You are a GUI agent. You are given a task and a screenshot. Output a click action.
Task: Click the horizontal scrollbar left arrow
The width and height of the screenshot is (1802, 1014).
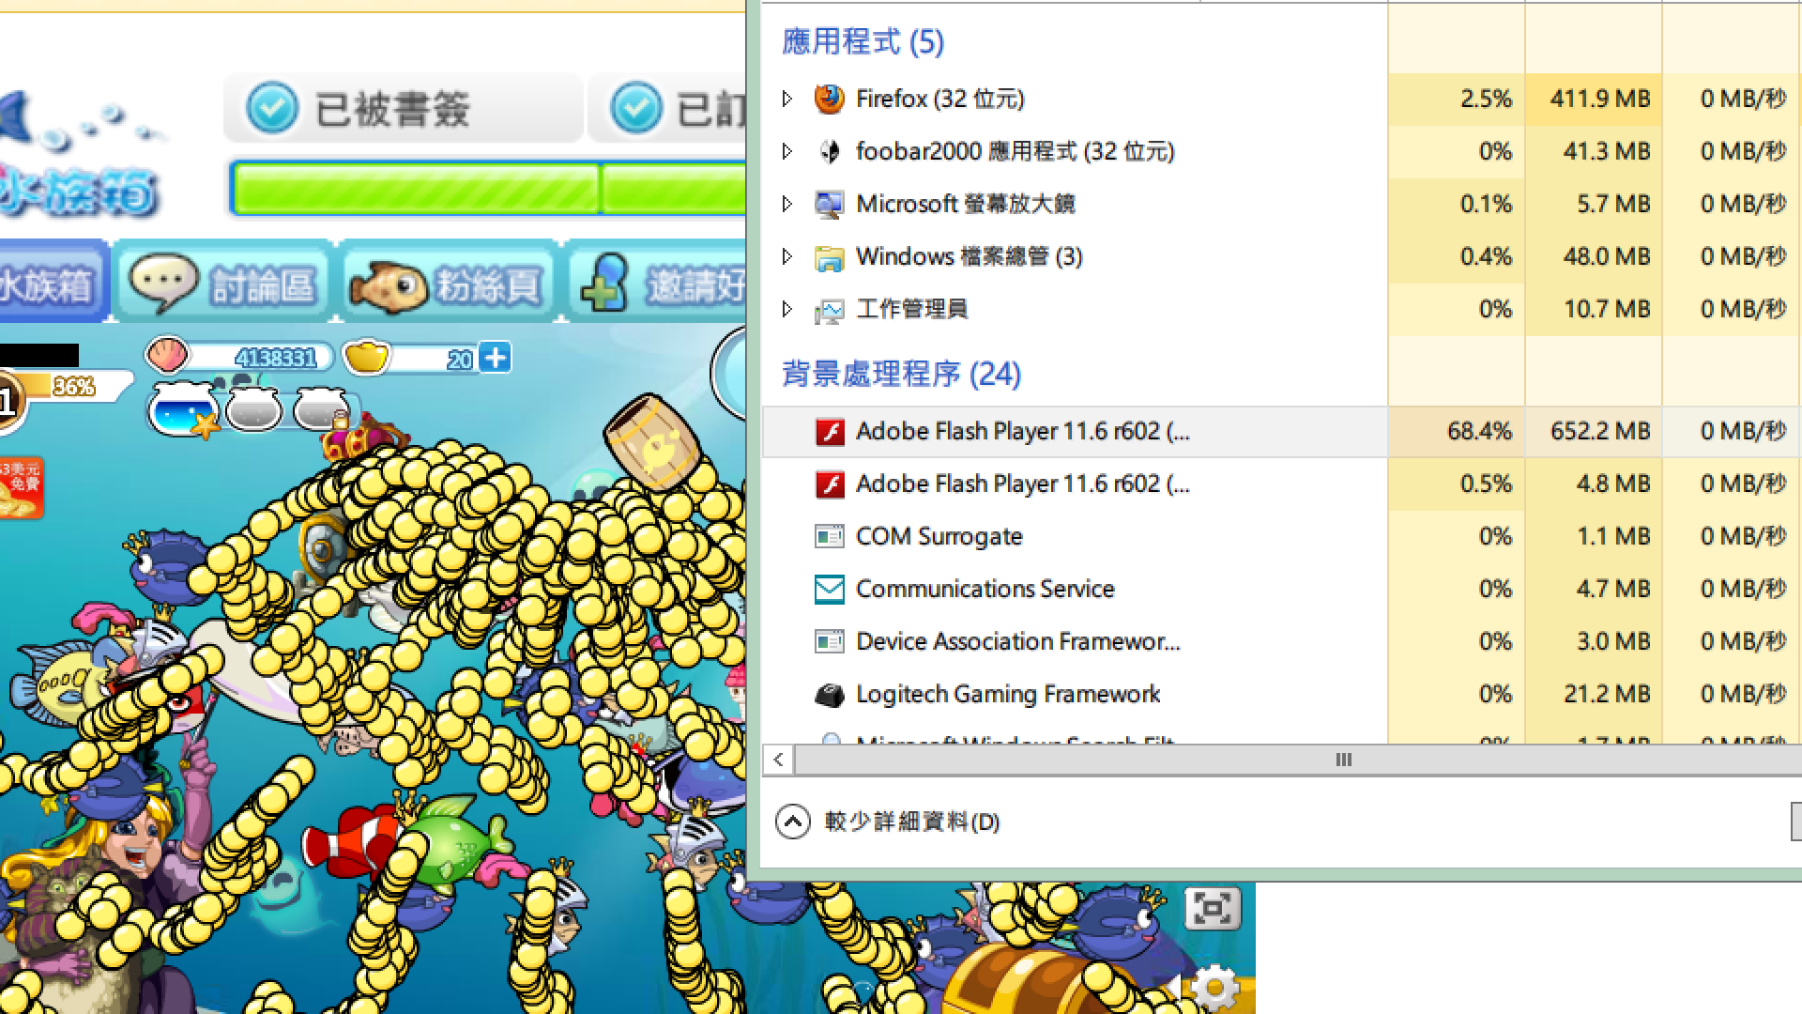coord(778,760)
